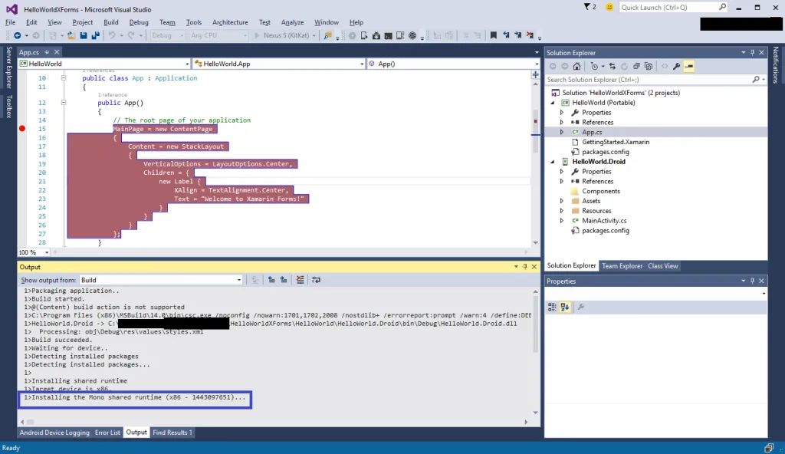This screenshot has height=454, width=785.
Task: Open the Server Explorer side tab
Action: coord(8,67)
